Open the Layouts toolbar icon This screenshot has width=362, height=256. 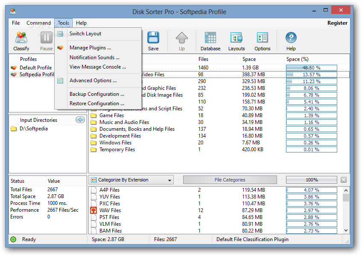pyautogui.click(x=236, y=38)
